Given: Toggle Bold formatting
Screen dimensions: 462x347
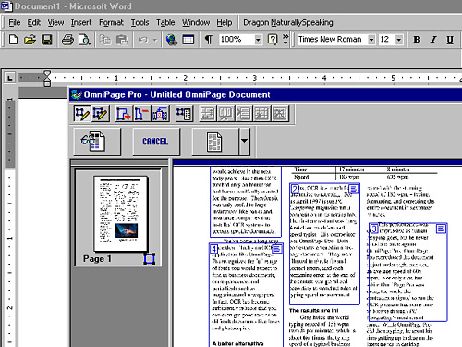Looking at the screenshot, I should pos(417,40).
